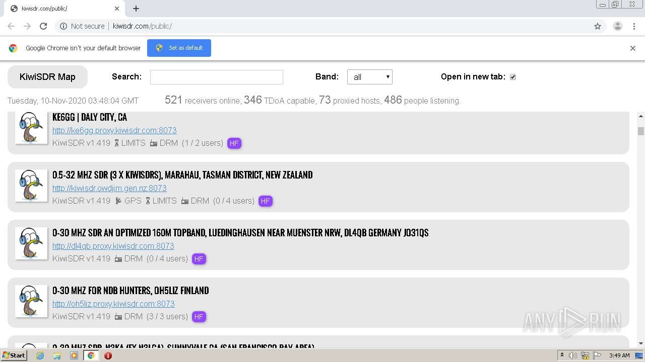Click the 3:49 AM system clock
The image size is (645, 362).
(619, 355)
